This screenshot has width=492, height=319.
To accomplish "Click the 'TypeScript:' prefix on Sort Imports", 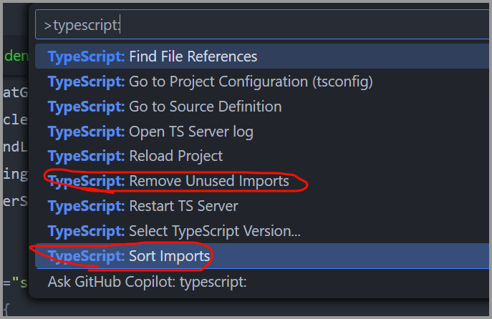I will 86,257.
